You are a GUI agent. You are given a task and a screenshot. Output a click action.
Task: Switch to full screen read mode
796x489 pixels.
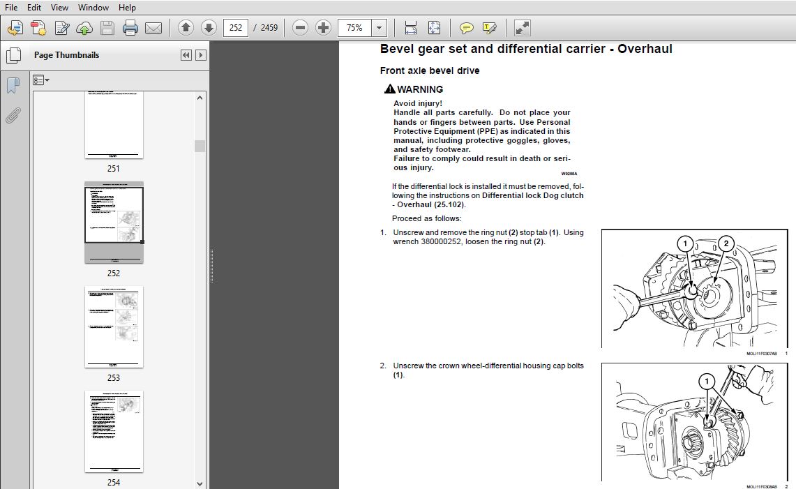(522, 28)
